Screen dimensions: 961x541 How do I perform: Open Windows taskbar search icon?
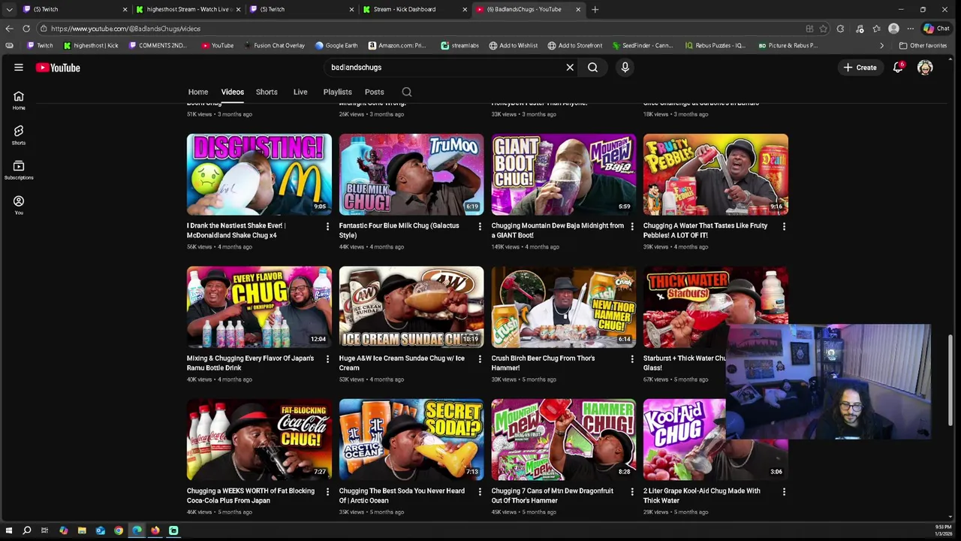26,530
